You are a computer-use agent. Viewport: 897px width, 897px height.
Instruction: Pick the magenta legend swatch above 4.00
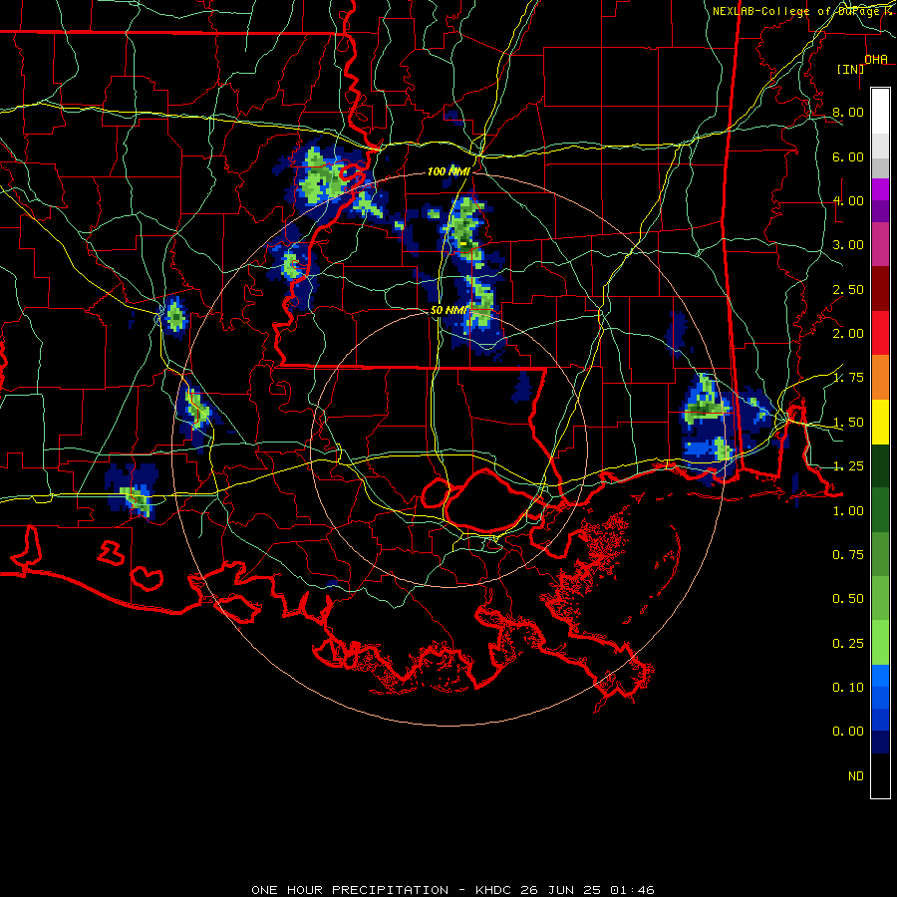(x=880, y=189)
